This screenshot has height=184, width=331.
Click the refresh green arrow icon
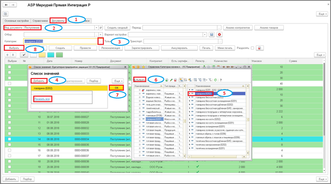pyautogui.click(x=215, y=80)
